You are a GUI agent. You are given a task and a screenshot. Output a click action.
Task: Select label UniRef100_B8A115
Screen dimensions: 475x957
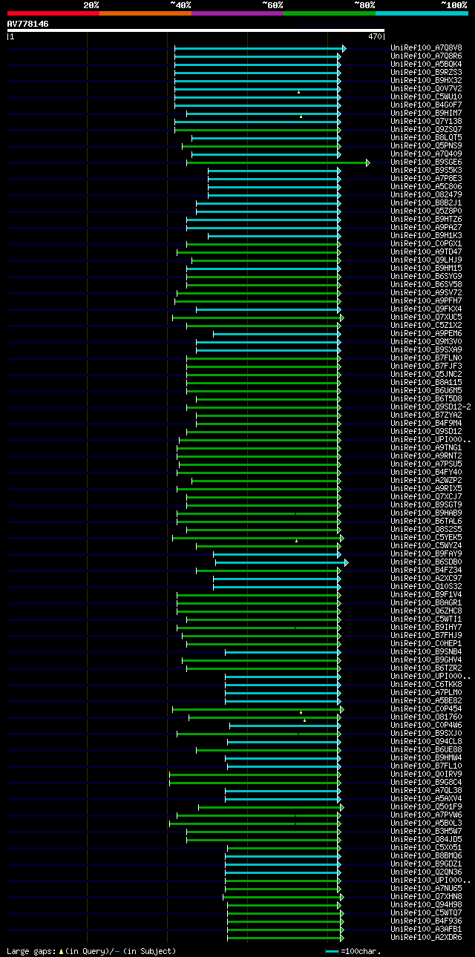click(x=426, y=383)
